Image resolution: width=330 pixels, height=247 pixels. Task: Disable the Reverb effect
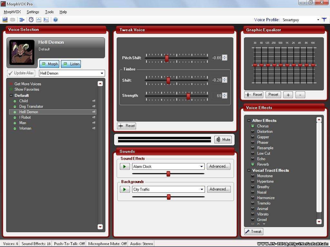pyautogui.click(x=253, y=164)
